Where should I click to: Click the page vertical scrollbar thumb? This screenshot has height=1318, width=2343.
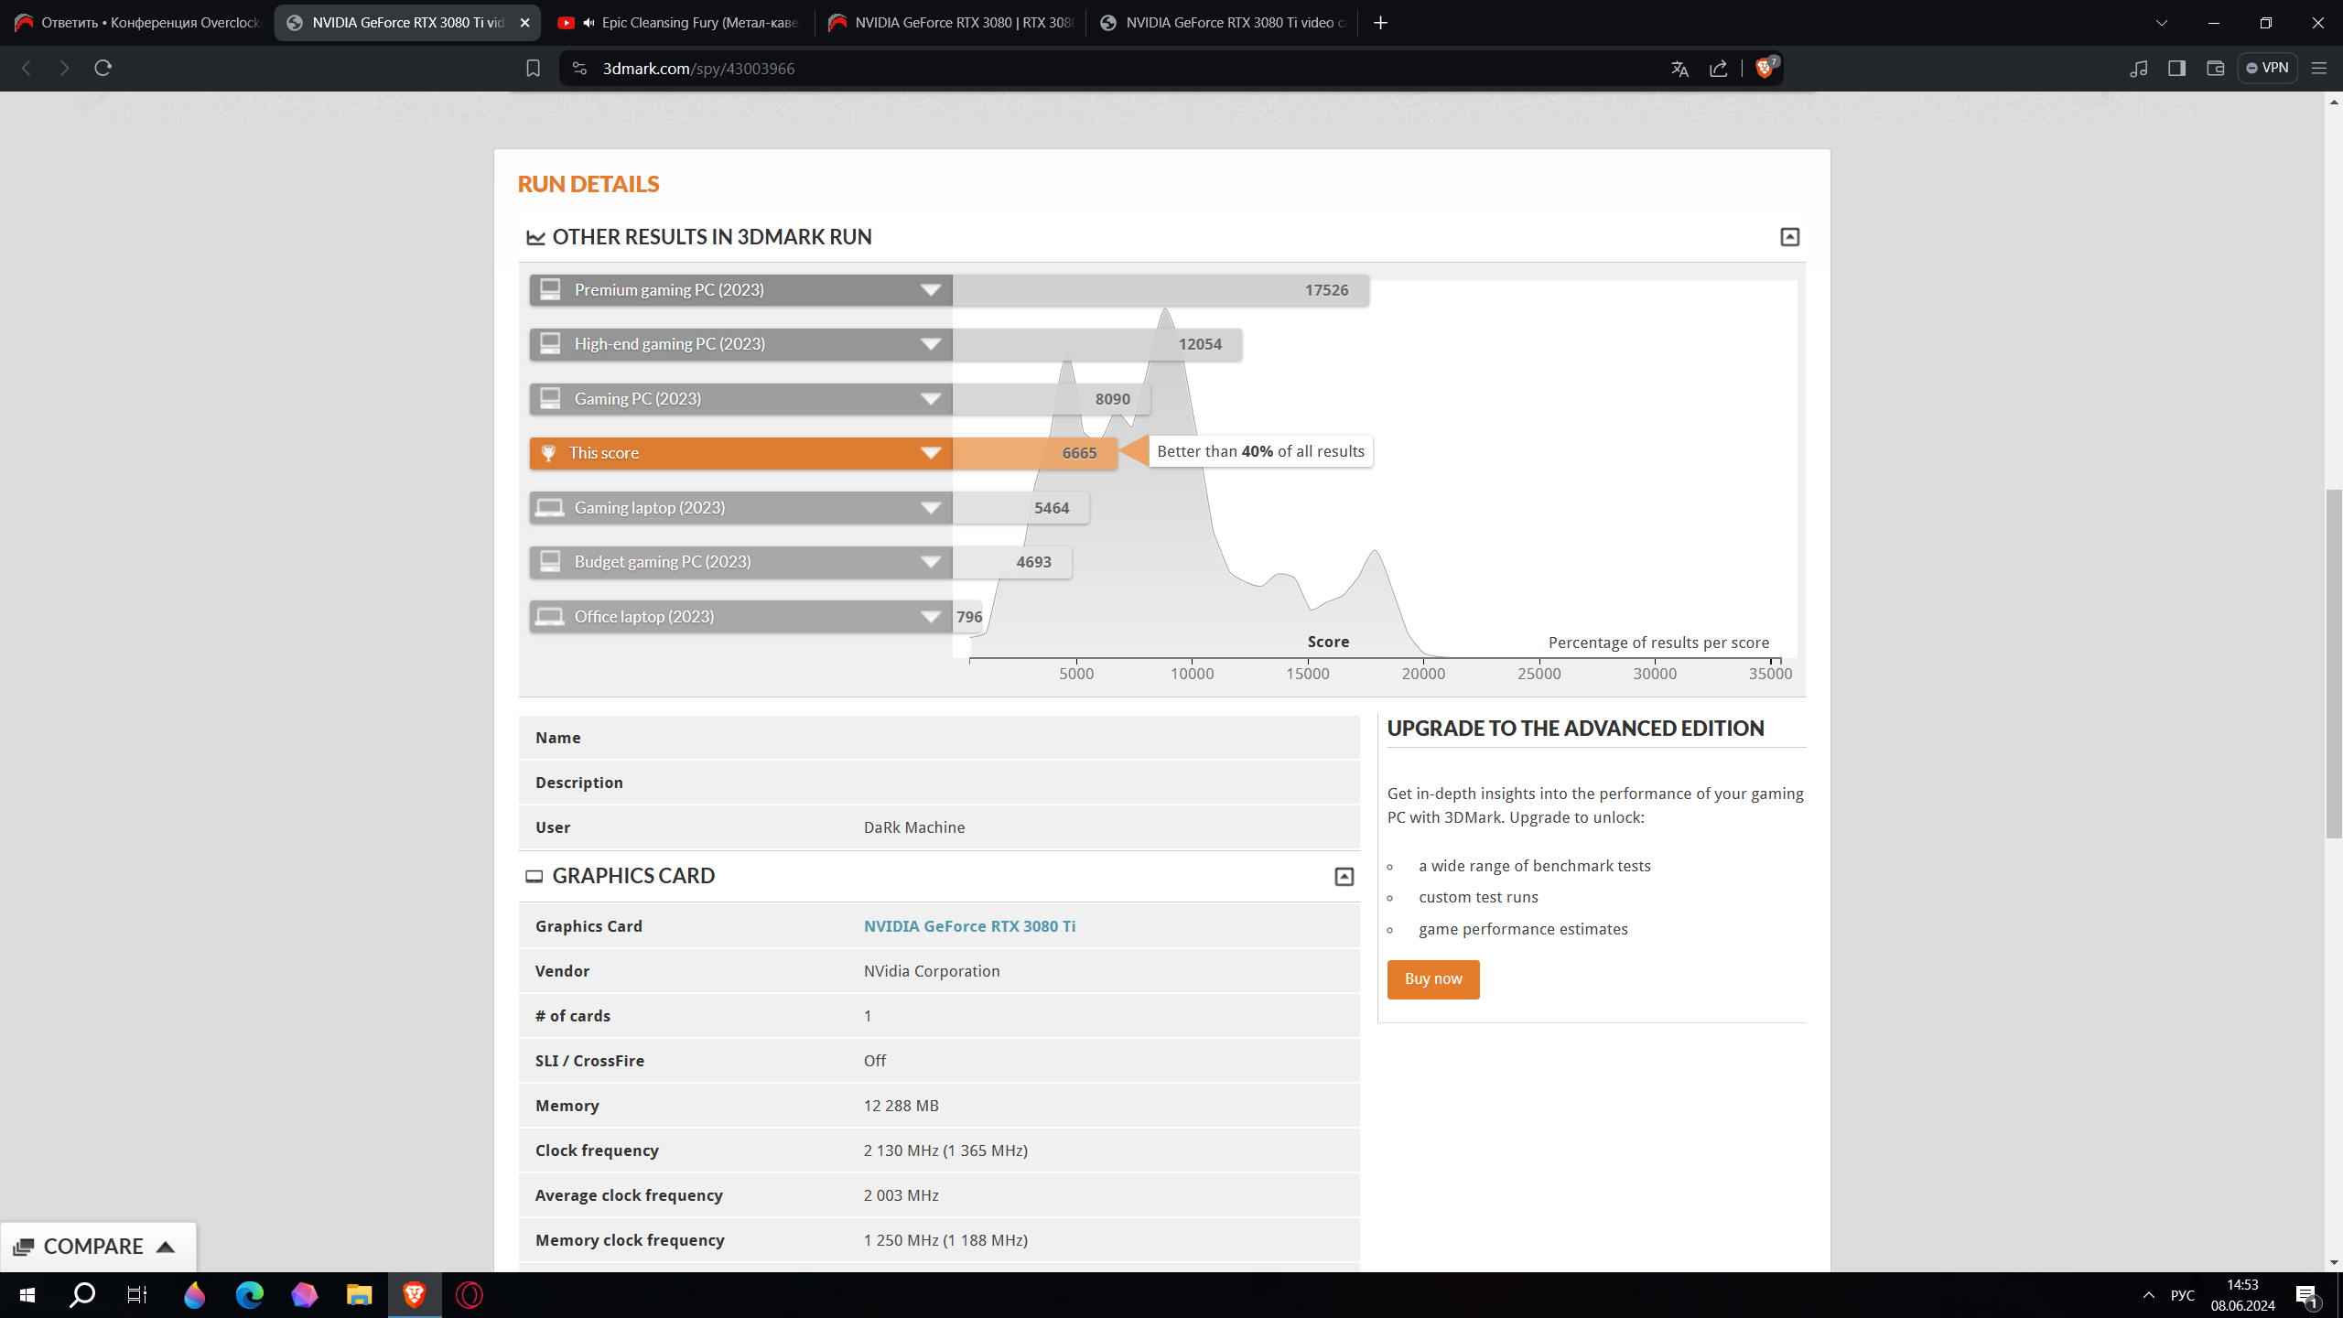pyautogui.click(x=2333, y=664)
